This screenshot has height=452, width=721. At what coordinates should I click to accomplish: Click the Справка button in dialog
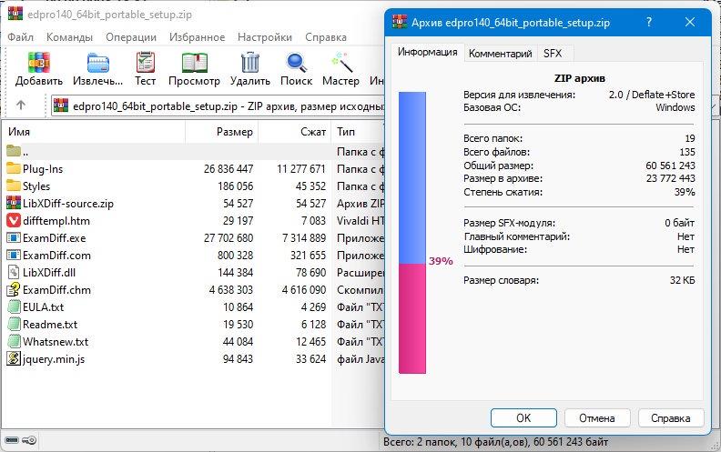tap(671, 418)
